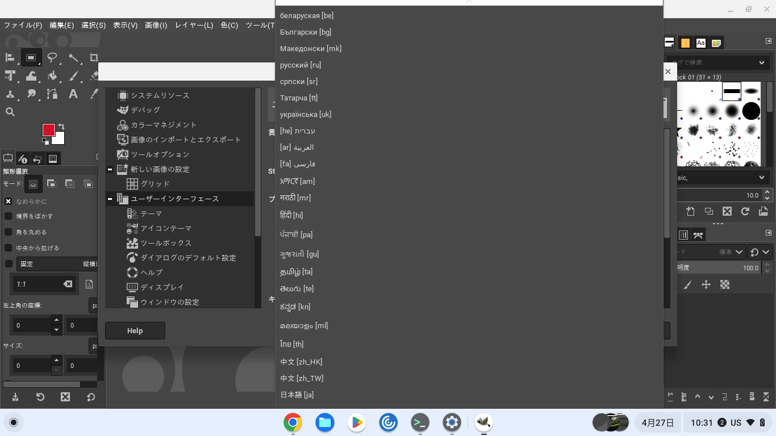Swap foreground and background colors arrow

tap(61, 126)
